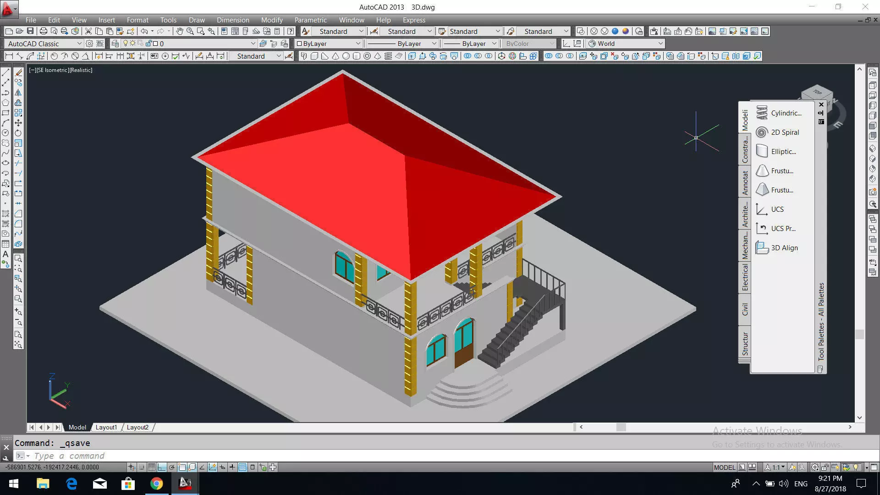Switch to the Layout1 tab
Image resolution: width=880 pixels, height=495 pixels.
(x=106, y=427)
